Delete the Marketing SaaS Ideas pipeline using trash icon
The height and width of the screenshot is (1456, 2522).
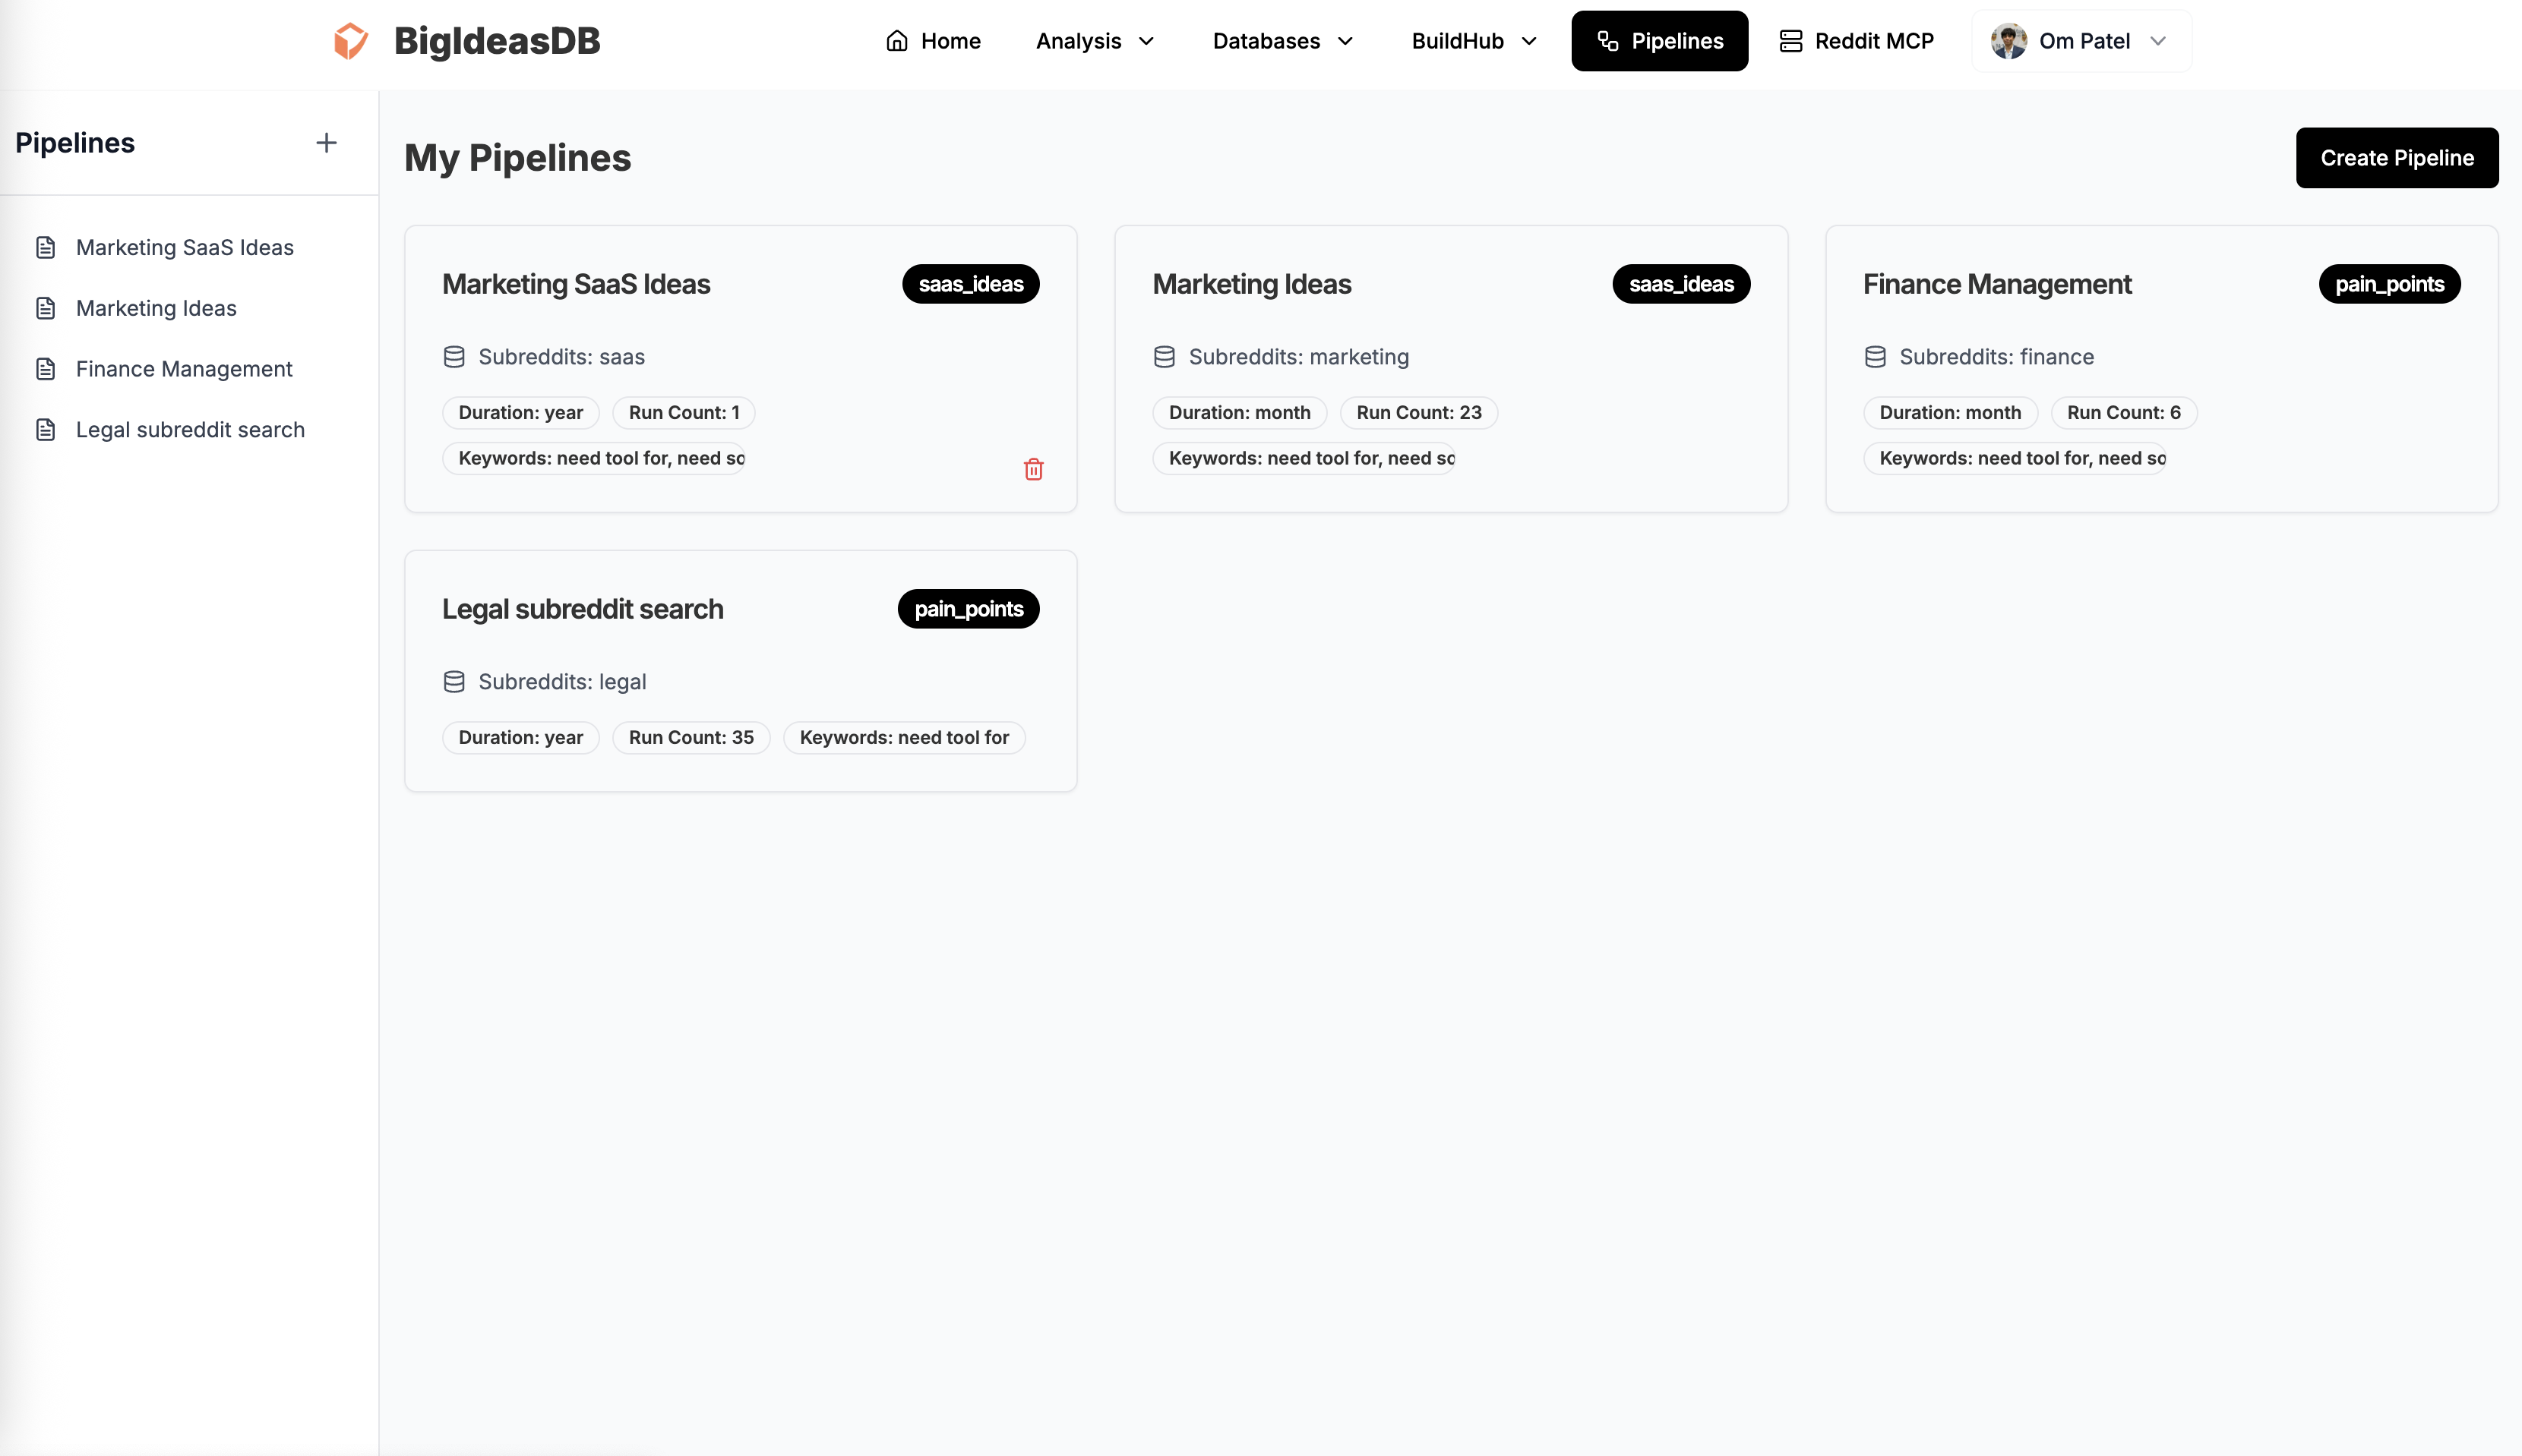pyautogui.click(x=1033, y=468)
